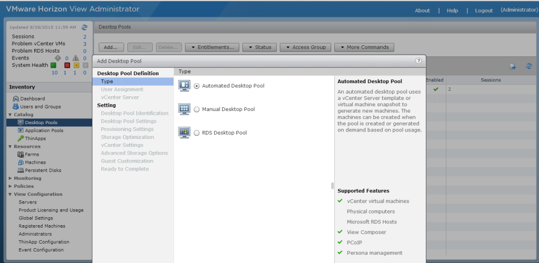Open ThinApp Configuration item

pyautogui.click(x=44, y=242)
